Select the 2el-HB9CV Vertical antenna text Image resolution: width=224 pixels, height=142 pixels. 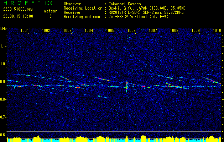(x=138, y=17)
